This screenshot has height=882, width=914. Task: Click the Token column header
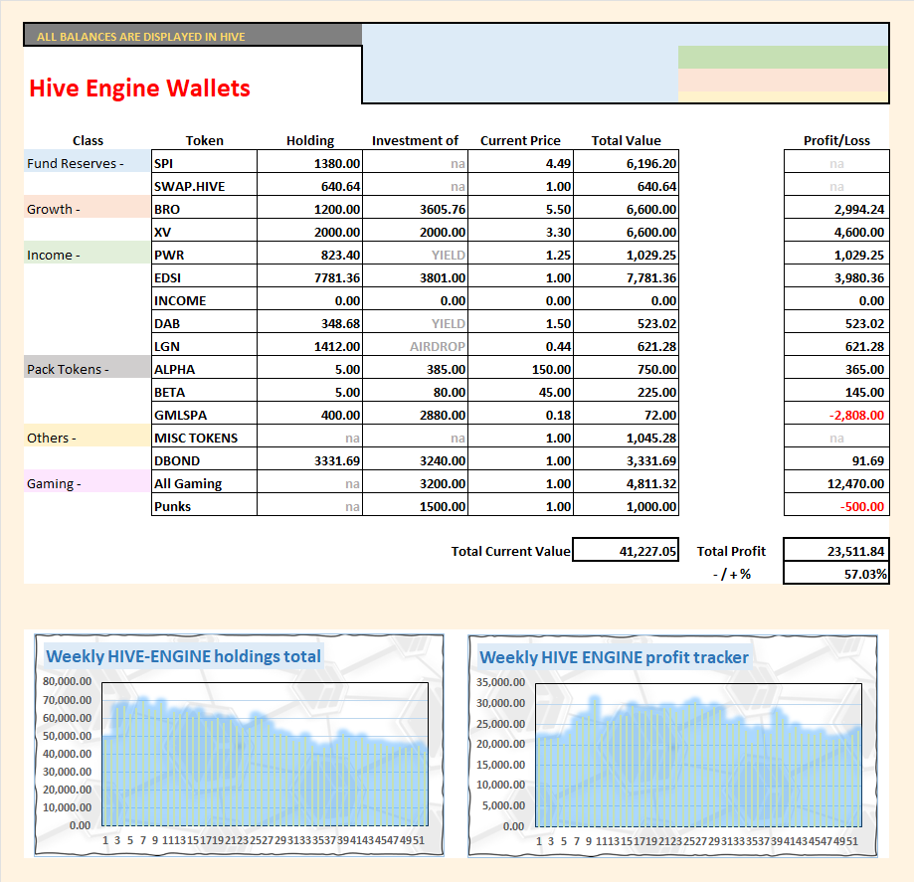point(204,140)
